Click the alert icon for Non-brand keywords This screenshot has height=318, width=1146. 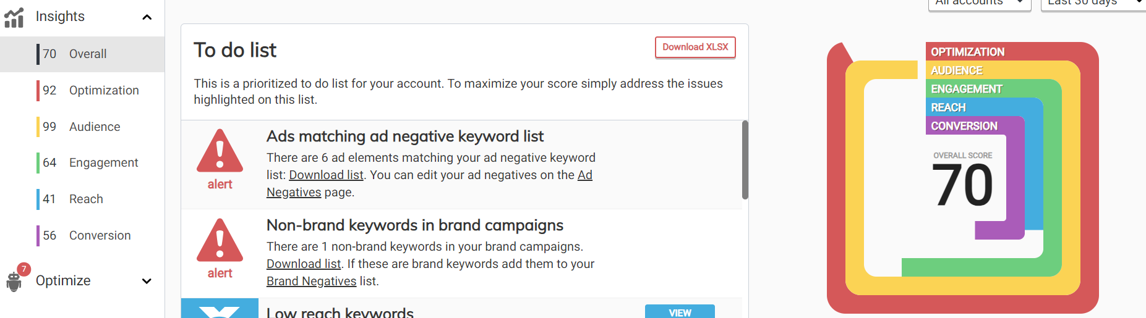click(x=220, y=240)
